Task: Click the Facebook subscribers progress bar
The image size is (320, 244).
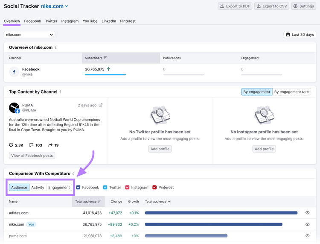Action: tap(105, 75)
